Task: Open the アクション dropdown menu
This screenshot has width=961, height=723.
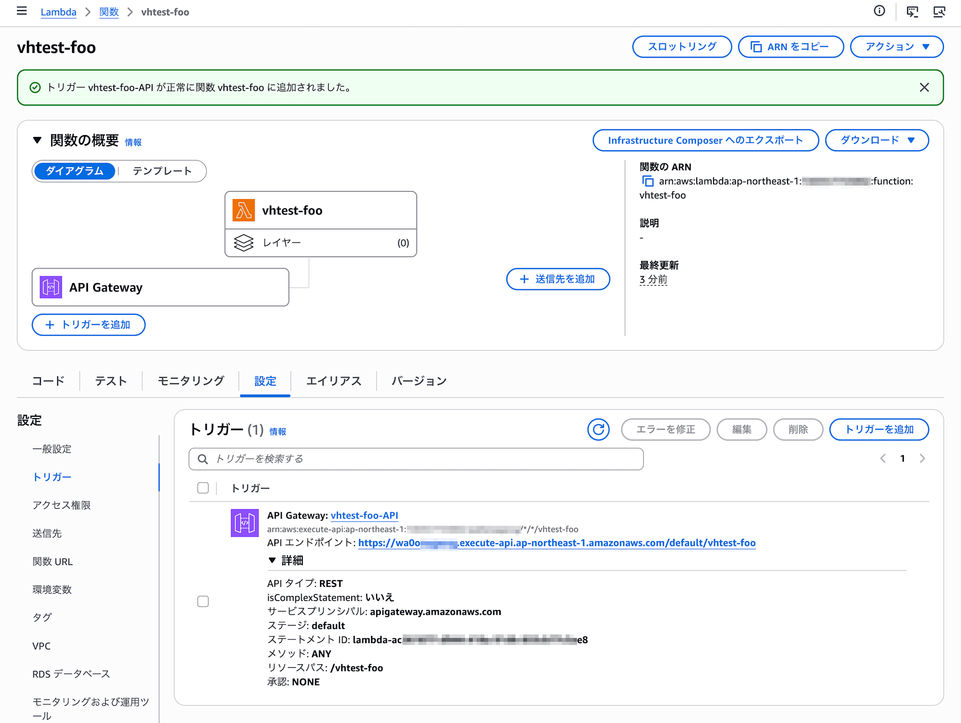Action: click(x=897, y=47)
